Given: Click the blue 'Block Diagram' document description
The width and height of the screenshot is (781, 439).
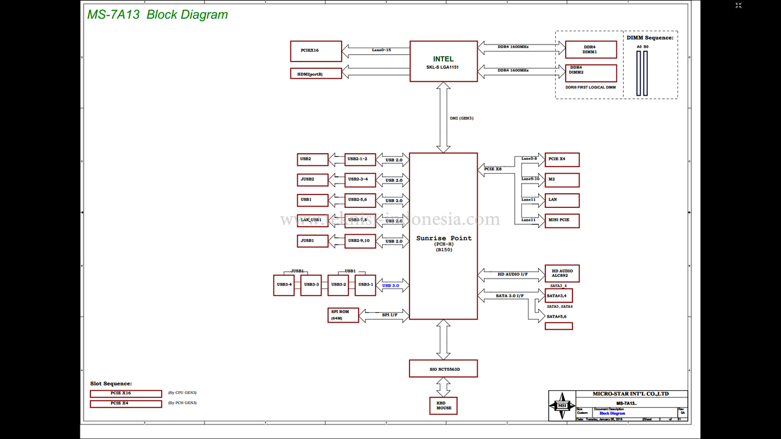Looking at the screenshot, I should (x=612, y=413).
